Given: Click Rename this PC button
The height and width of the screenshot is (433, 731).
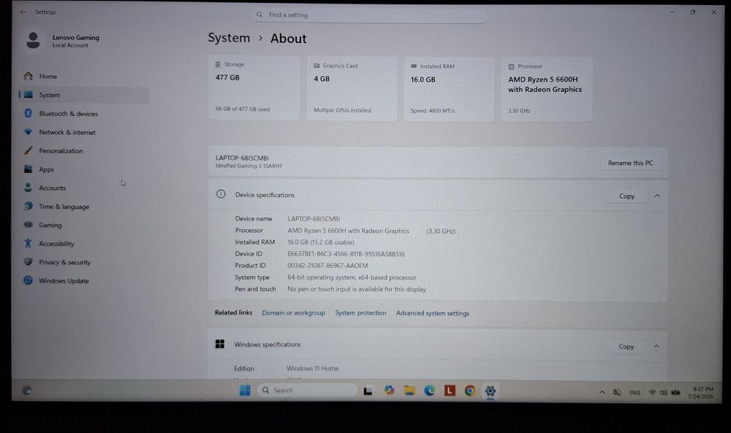Looking at the screenshot, I should click(x=630, y=163).
